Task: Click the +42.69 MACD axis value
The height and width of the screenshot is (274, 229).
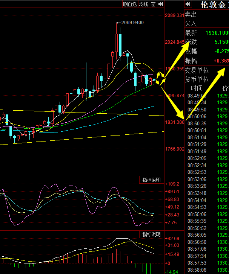Action: (x=172, y=239)
